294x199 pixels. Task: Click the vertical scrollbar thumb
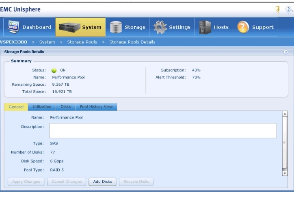(x=285, y=143)
